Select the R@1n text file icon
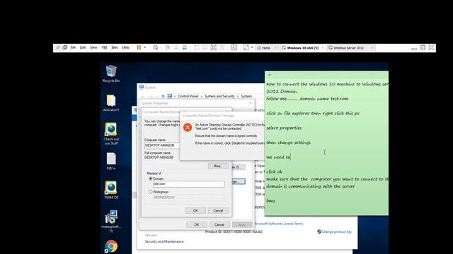The width and height of the screenshot is (453, 254). click(111, 162)
